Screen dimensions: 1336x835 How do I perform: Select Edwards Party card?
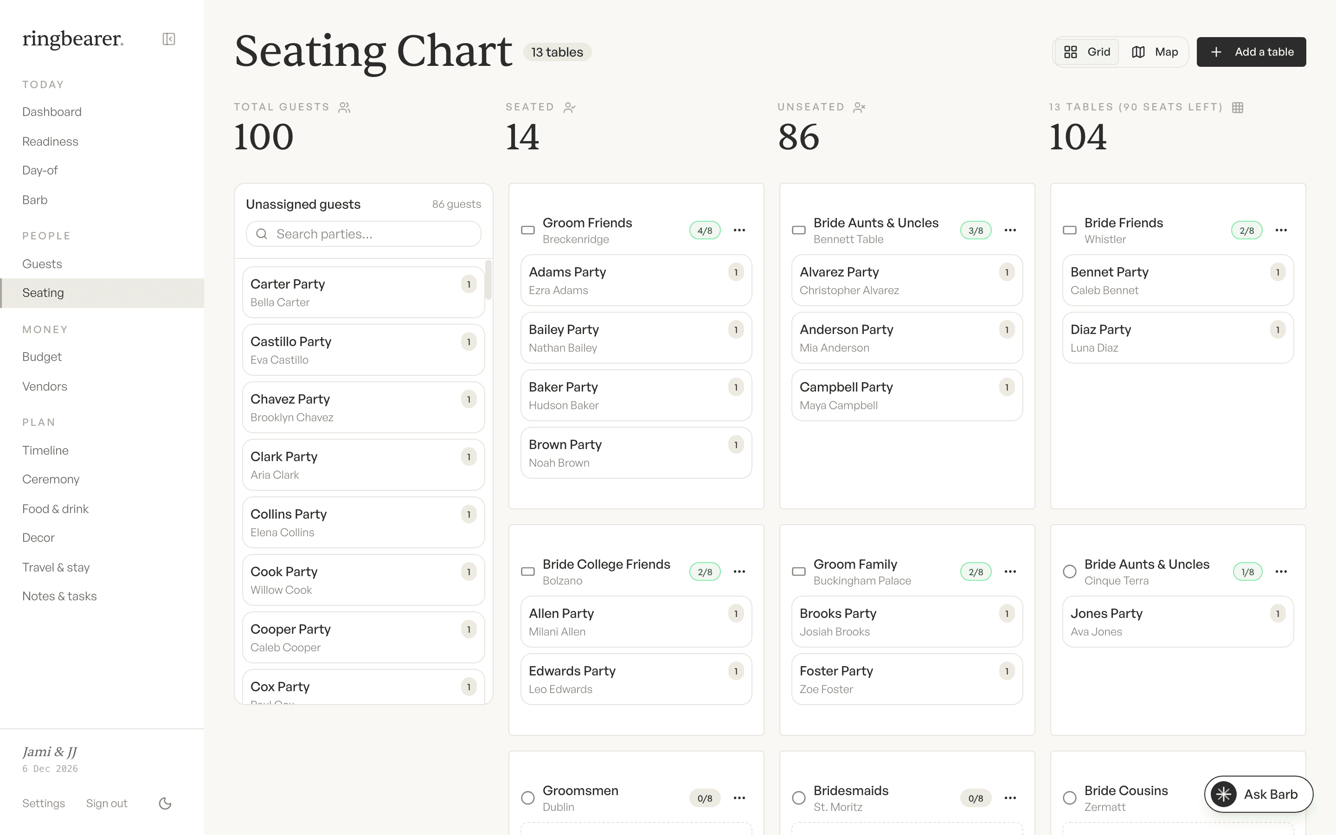636,679
